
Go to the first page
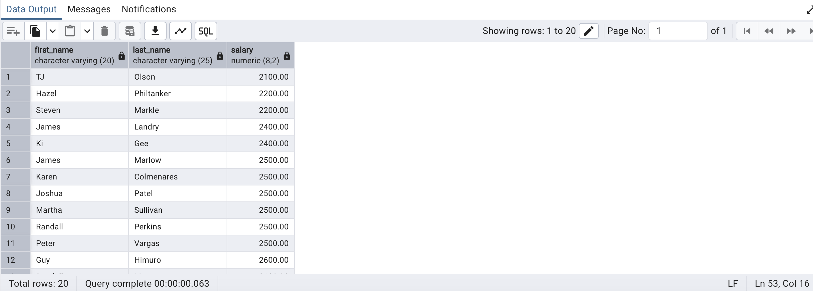click(x=747, y=31)
